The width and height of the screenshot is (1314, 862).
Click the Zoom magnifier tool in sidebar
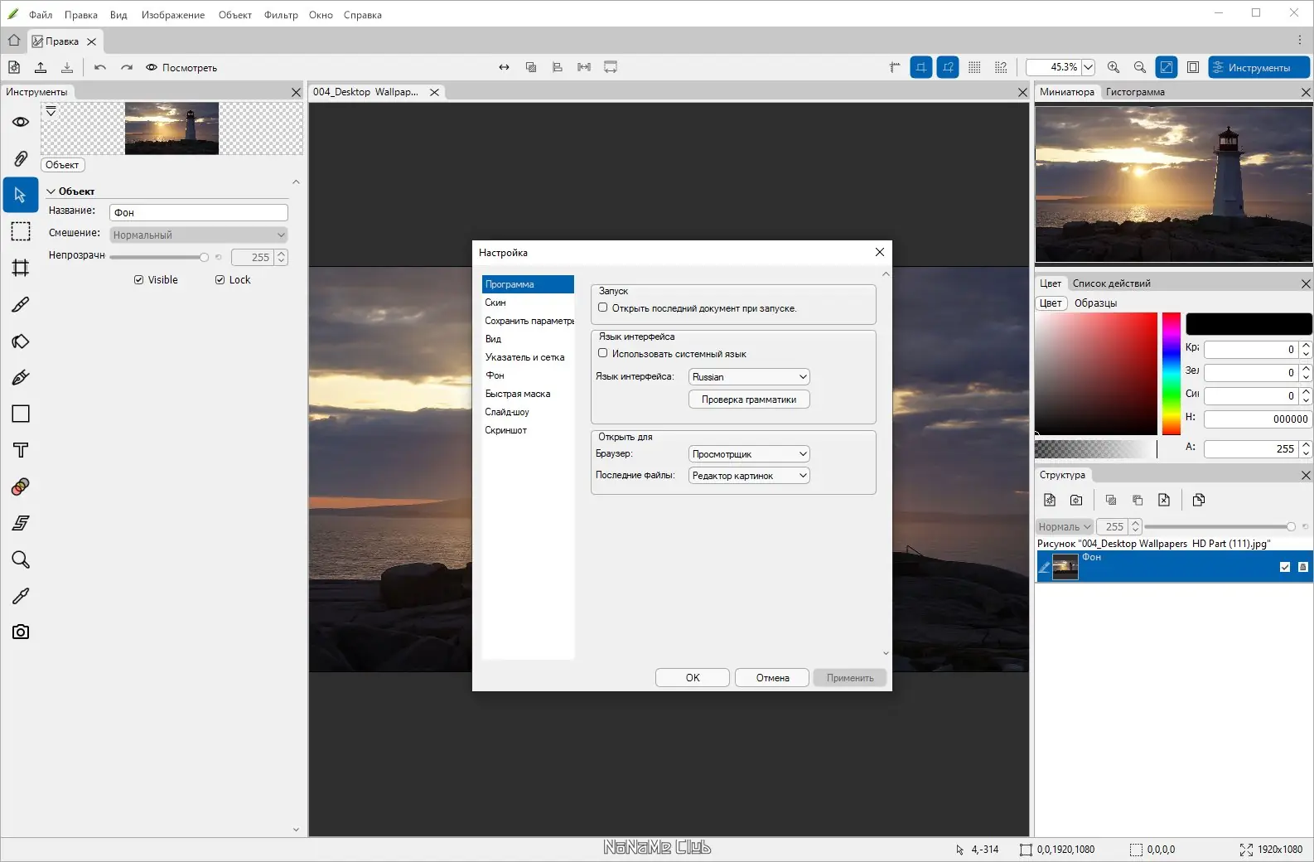click(x=21, y=559)
